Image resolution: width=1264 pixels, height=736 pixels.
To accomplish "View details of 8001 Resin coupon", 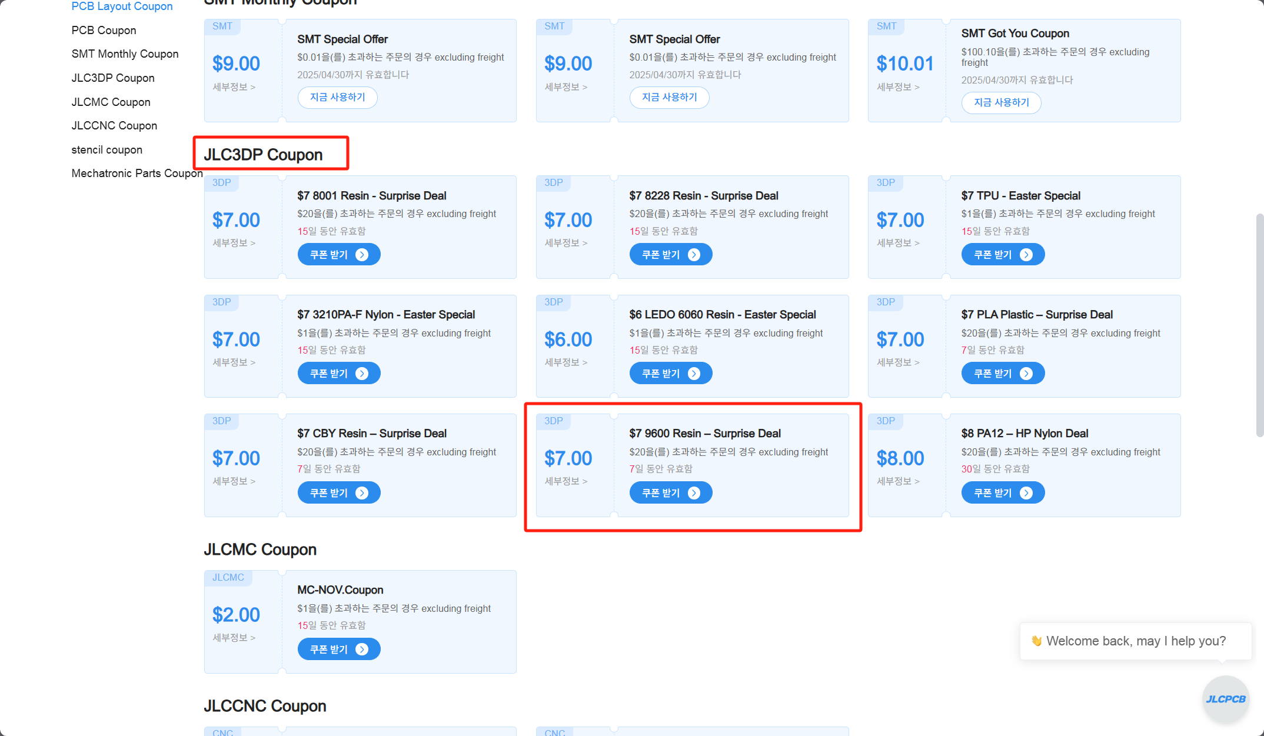I will tap(234, 243).
